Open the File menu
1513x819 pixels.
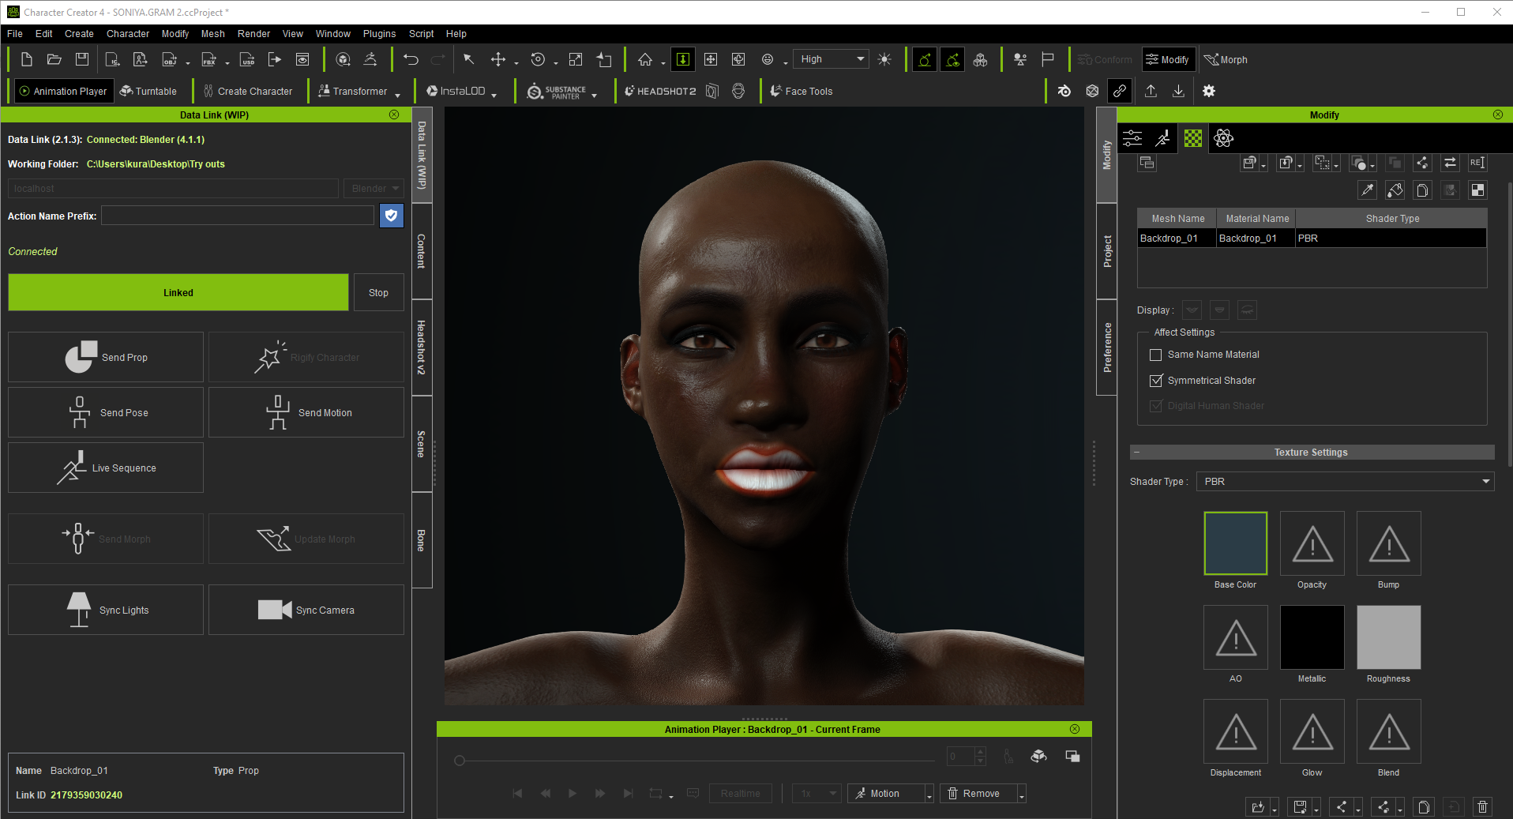tap(15, 34)
